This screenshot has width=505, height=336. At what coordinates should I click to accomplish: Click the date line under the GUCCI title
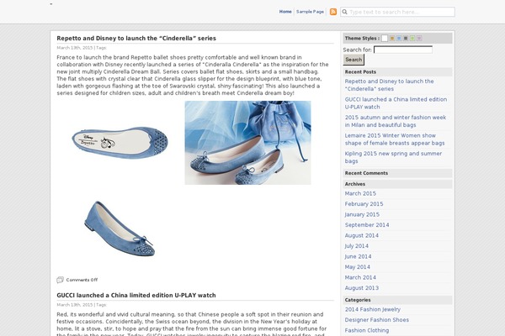(x=82, y=304)
